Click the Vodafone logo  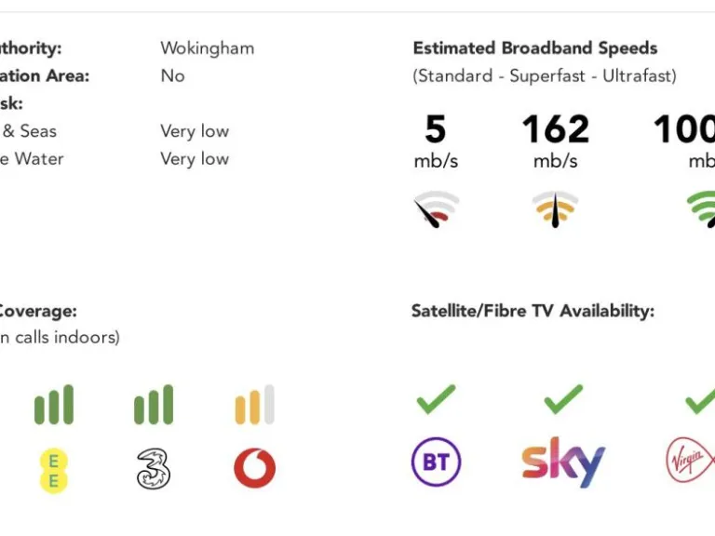tap(254, 468)
